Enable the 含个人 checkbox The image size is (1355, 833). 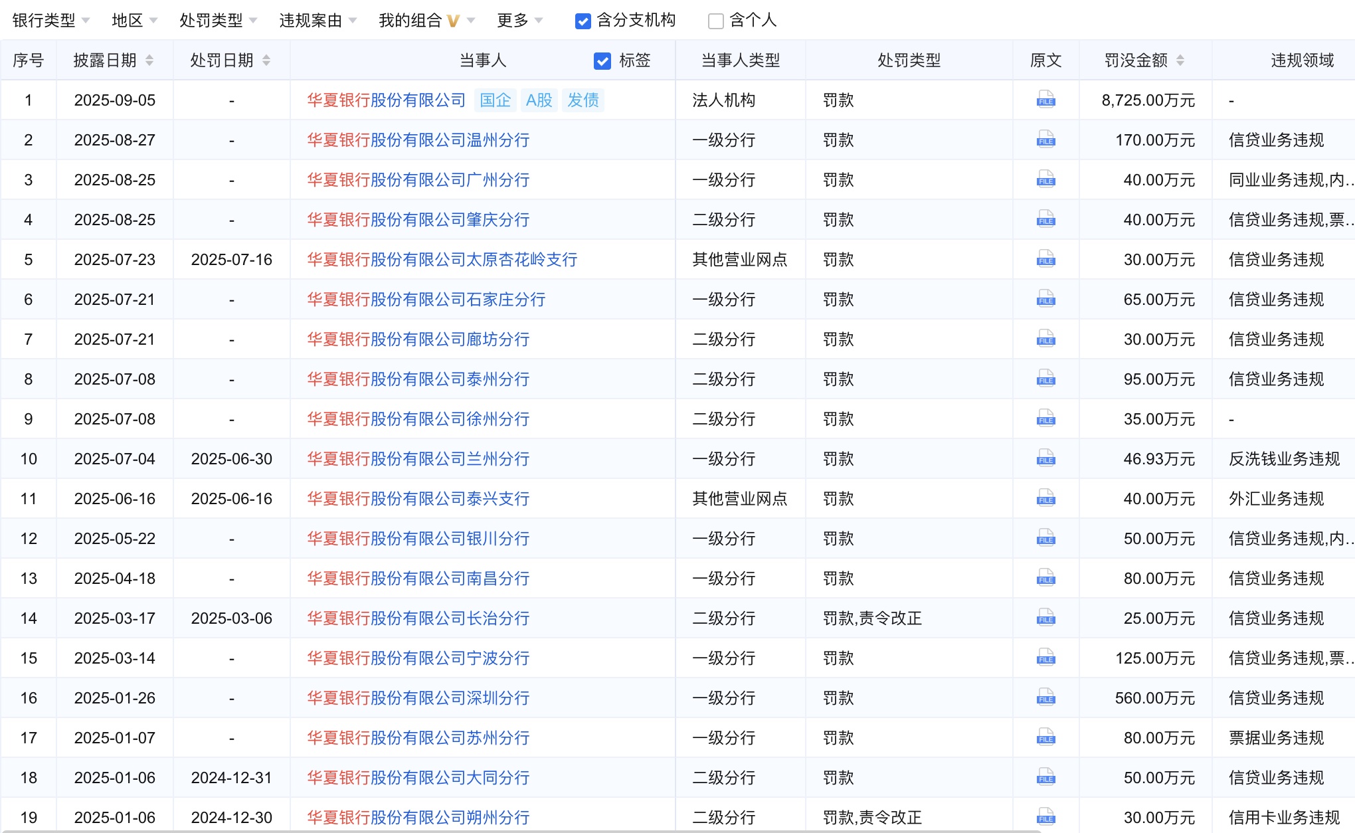[715, 21]
